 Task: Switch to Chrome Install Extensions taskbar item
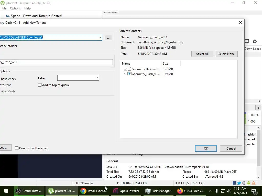[x=94, y=191]
